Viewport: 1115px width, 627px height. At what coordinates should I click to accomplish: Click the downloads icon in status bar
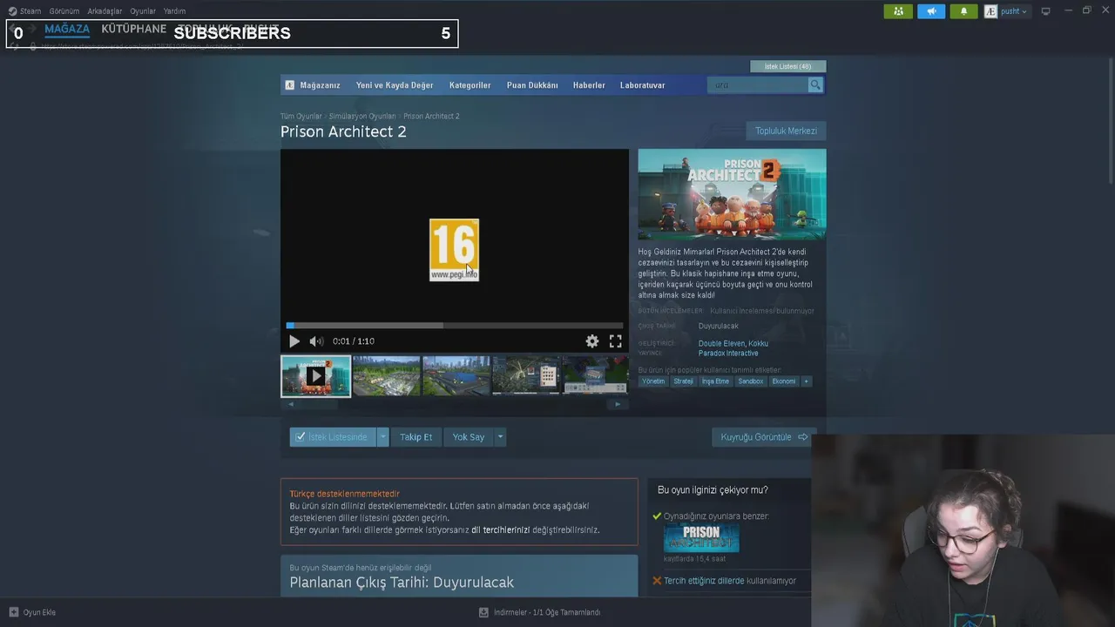(483, 612)
